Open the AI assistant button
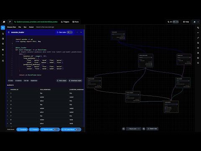This screenshot has width=201, height=151. click(173, 22)
